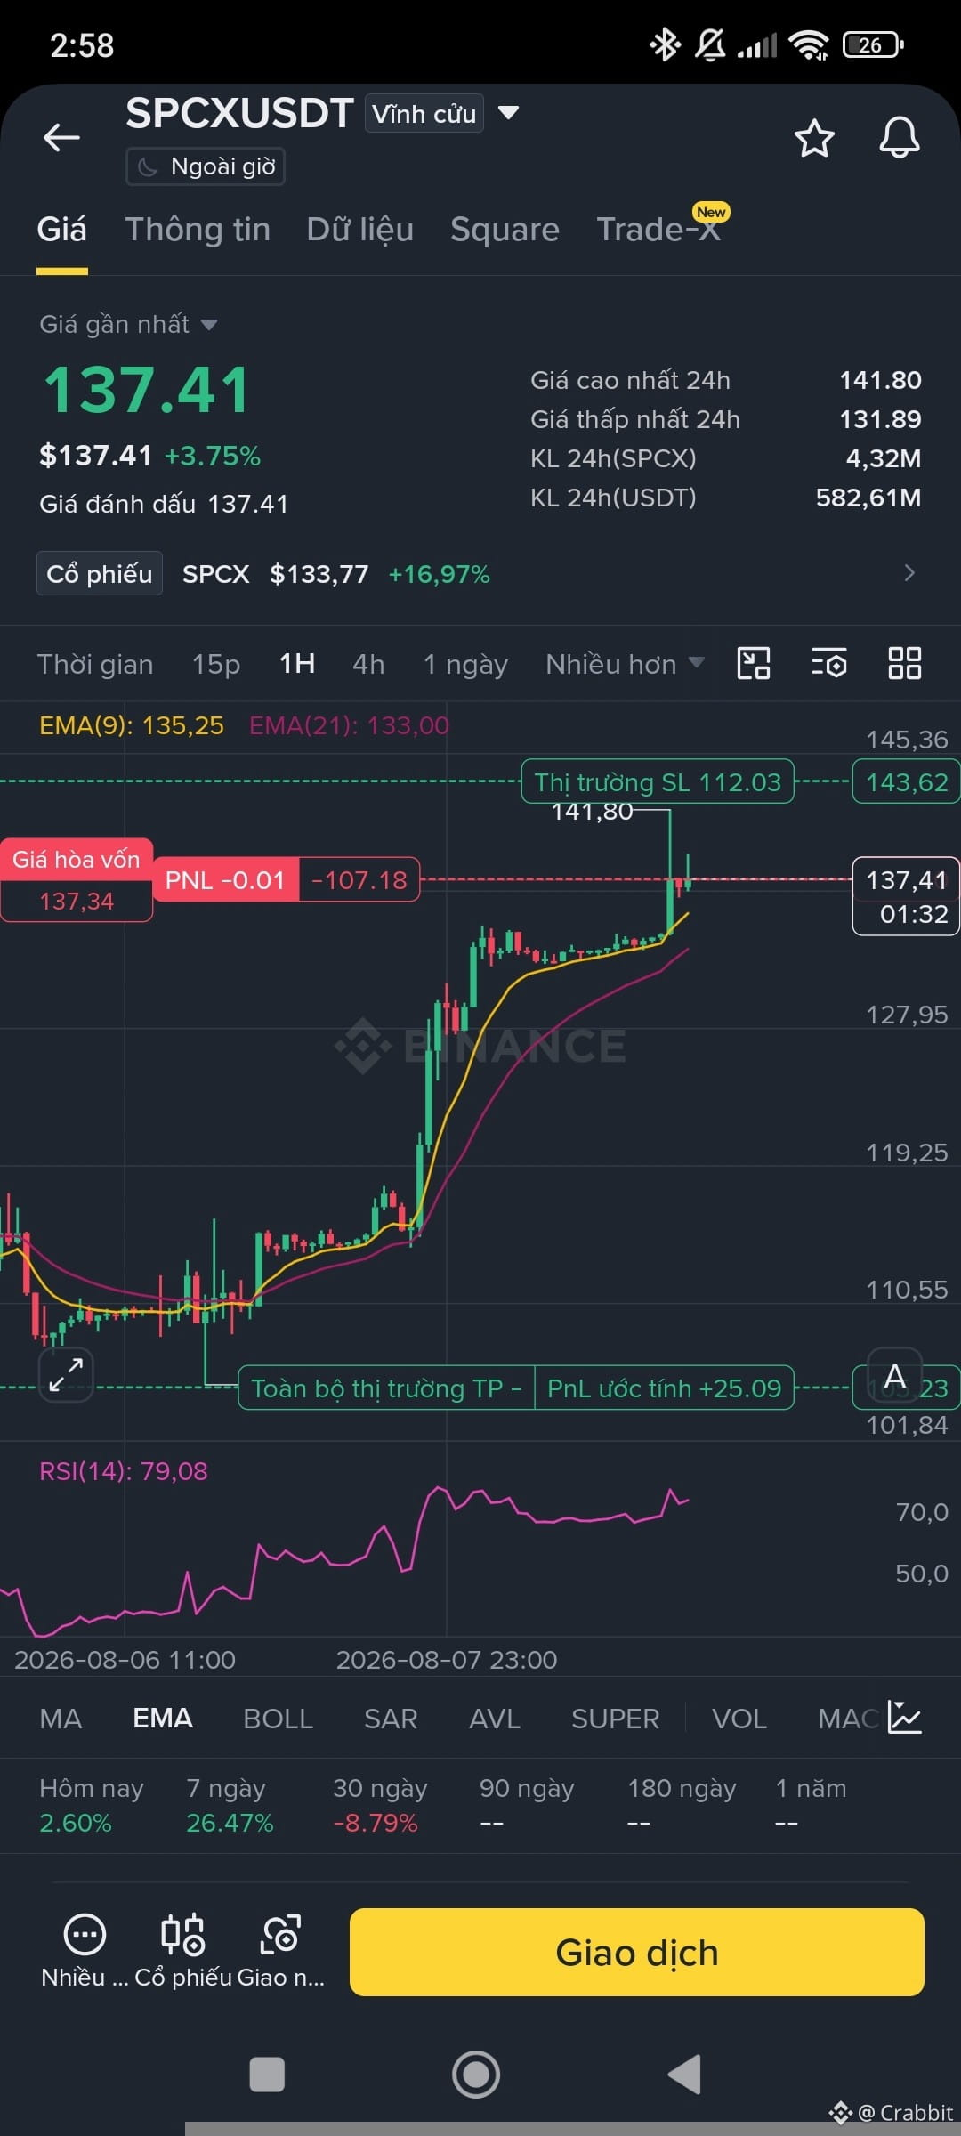Add SPCXUSDT to favorites star
Screen dimensions: 961x2136
click(x=813, y=139)
